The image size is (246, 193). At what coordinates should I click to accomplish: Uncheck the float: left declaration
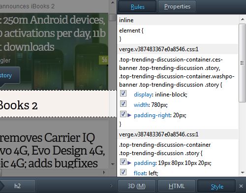(x=123, y=172)
